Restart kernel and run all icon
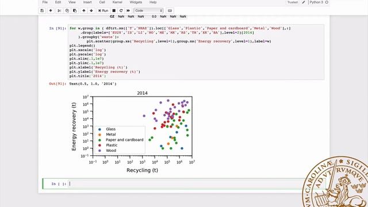Screen dimensions: 368x207 pos(128,10)
